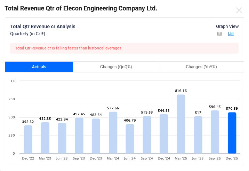Select the Dec '22 bar

28,139
